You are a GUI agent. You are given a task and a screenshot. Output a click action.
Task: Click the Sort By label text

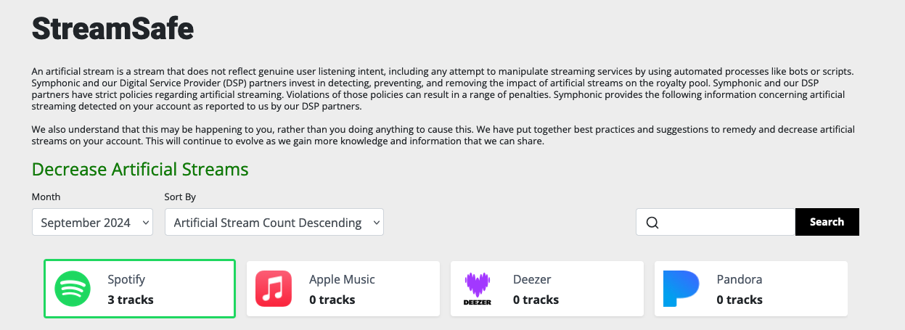tap(180, 197)
